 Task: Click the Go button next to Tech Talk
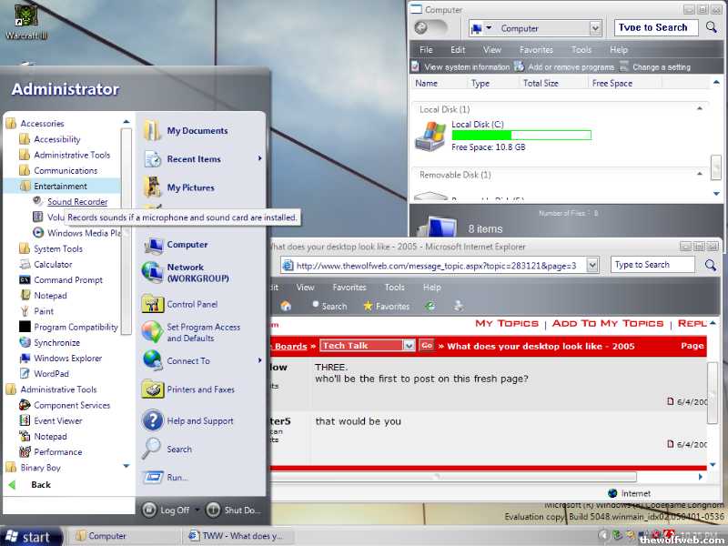[427, 346]
